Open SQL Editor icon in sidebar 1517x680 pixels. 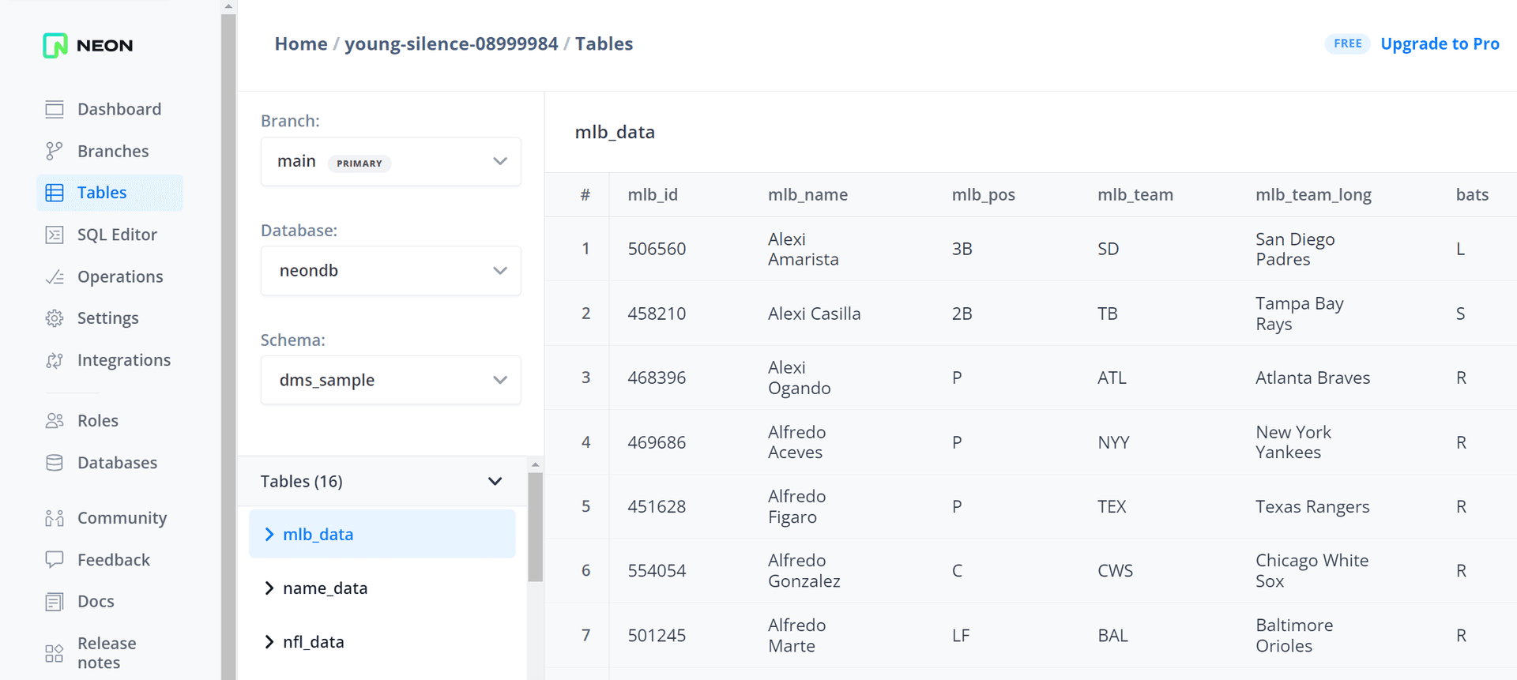[x=55, y=235]
